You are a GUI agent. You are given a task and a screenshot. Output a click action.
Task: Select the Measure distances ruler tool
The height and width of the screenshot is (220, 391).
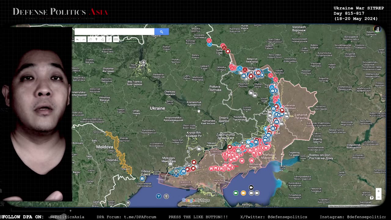point(116,39)
